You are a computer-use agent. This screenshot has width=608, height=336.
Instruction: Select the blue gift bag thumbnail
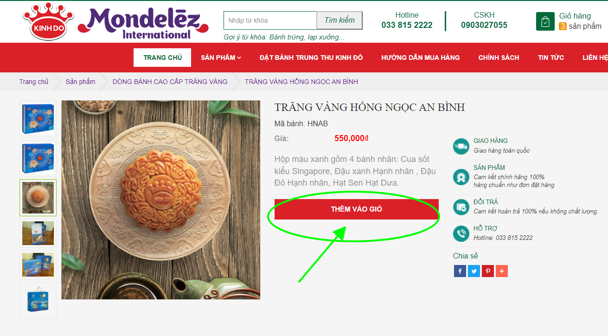coord(38,300)
